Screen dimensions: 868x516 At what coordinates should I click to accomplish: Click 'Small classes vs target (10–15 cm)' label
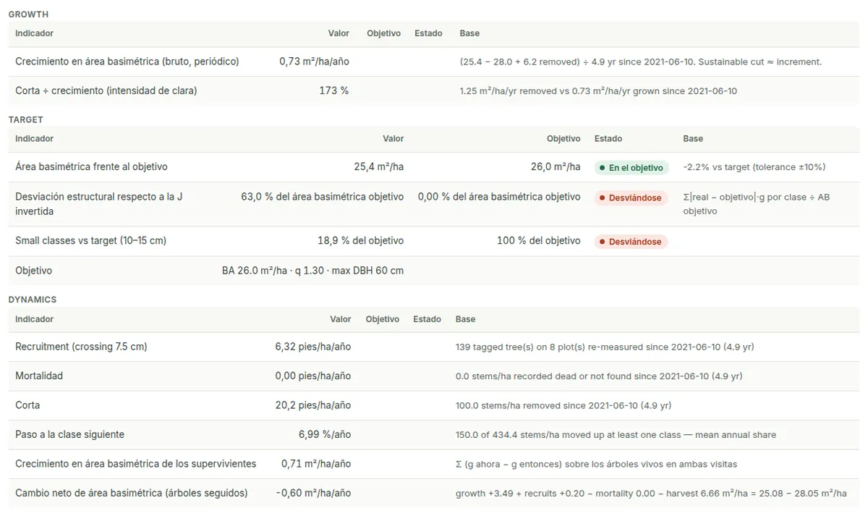pyautogui.click(x=91, y=240)
